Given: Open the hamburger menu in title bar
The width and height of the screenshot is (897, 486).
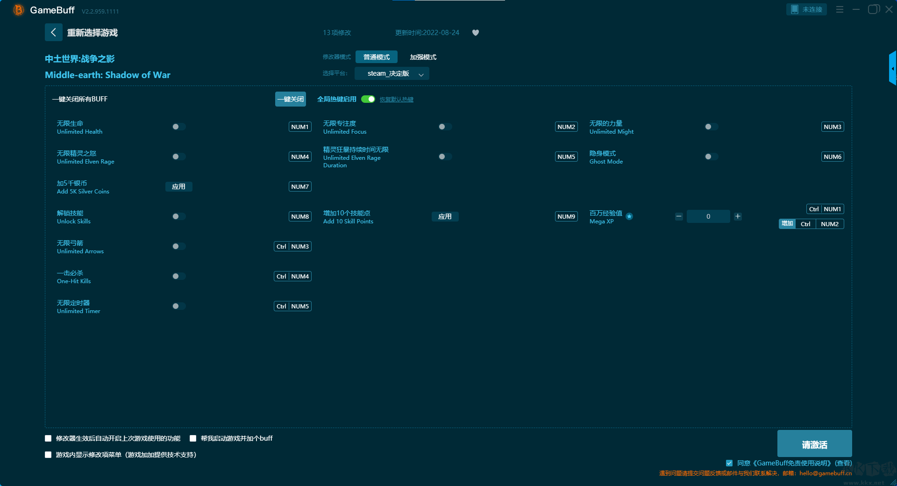Looking at the screenshot, I should coord(840,9).
